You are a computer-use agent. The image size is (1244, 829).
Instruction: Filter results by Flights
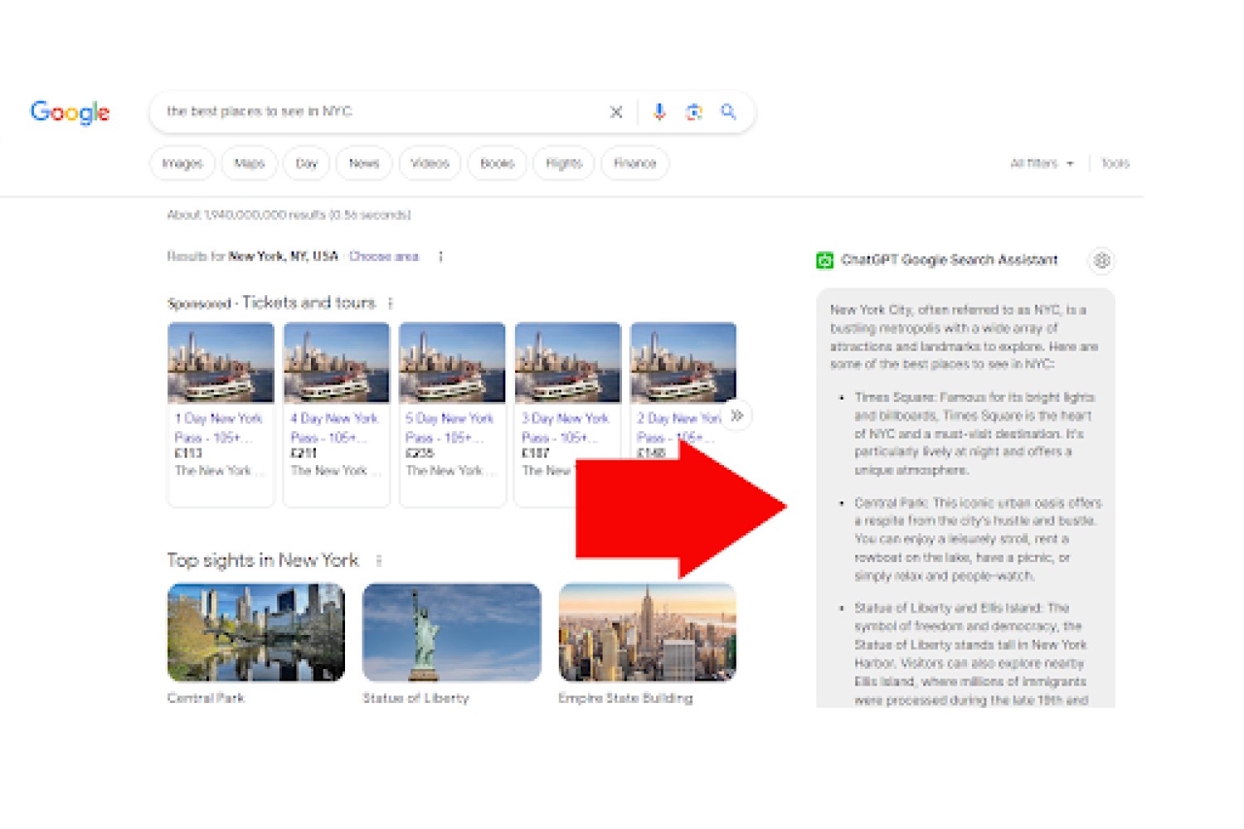[x=564, y=163]
